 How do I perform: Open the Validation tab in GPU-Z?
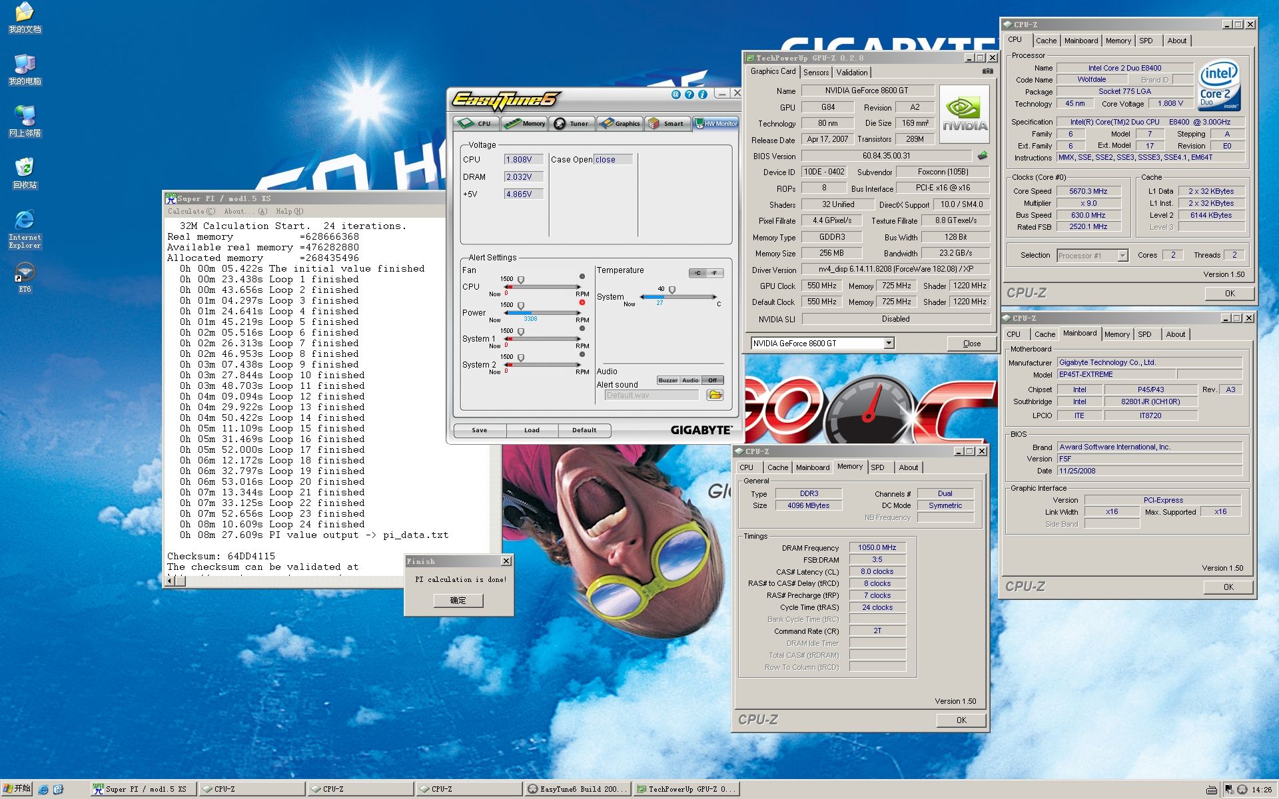[x=852, y=73]
